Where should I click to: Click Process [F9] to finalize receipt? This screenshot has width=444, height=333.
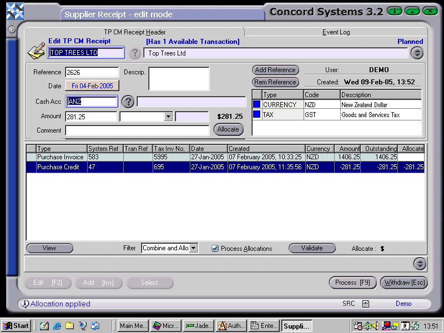tap(352, 282)
